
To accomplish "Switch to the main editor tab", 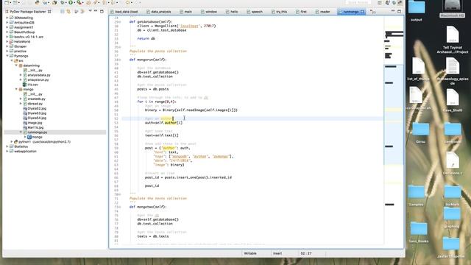I will (186, 12).
